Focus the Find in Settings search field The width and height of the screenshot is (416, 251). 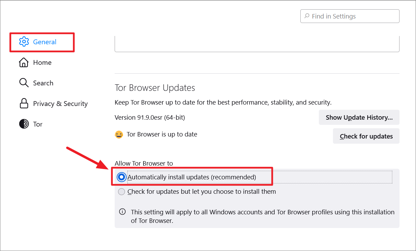pos(350,16)
